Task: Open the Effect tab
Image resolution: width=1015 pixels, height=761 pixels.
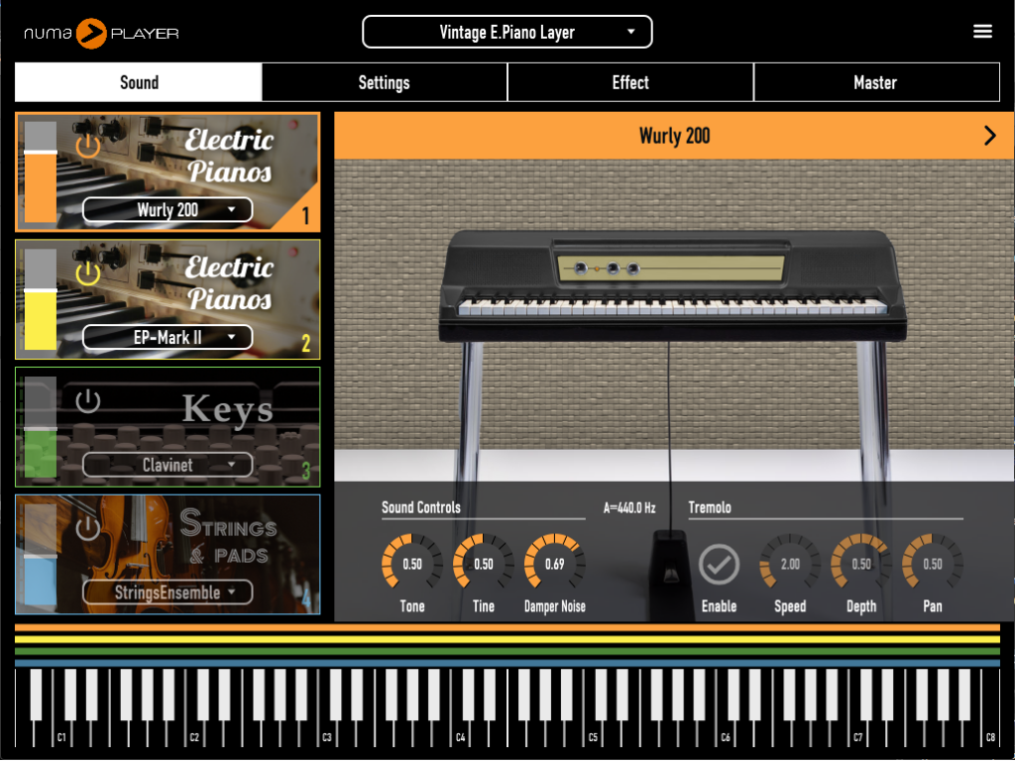Action: click(x=630, y=82)
